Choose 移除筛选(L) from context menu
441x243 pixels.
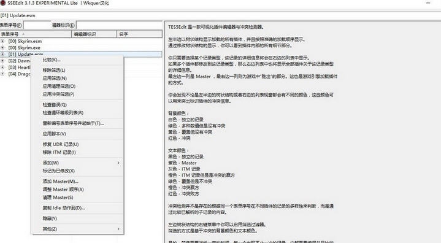tap(54, 70)
